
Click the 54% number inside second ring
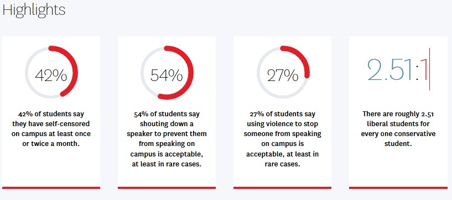[167, 75]
